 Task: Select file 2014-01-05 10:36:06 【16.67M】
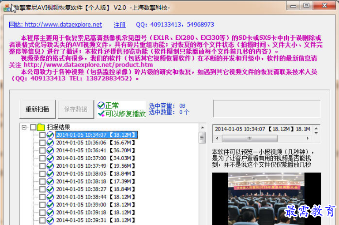tap(95, 142)
